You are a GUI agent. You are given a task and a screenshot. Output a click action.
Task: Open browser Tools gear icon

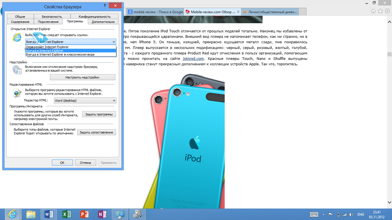pos(387,11)
